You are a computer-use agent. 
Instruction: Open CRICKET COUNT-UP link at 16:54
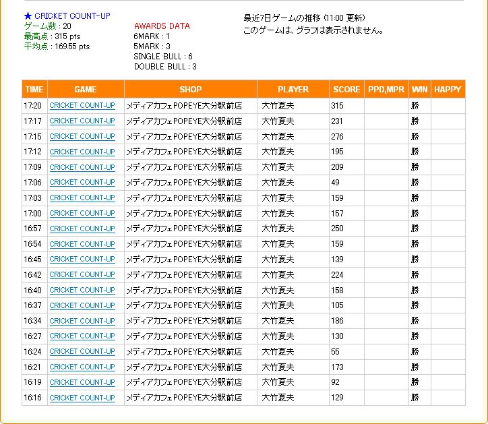pyautogui.click(x=82, y=244)
